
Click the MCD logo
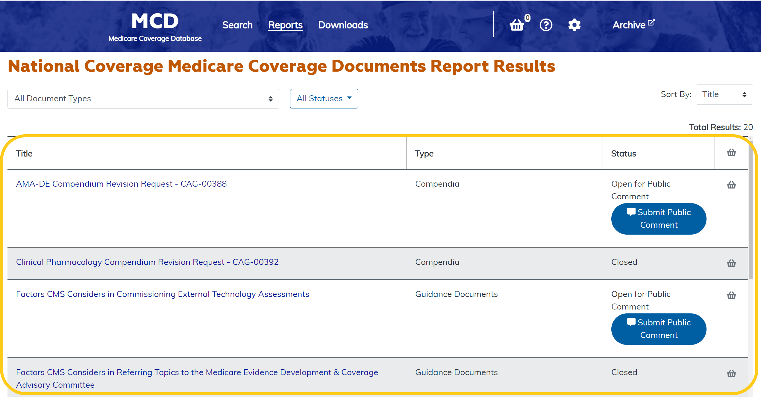click(x=155, y=27)
